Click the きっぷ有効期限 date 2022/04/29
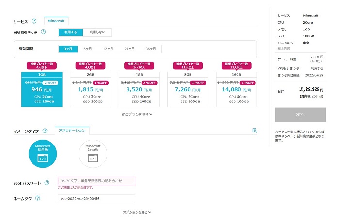 coord(314,75)
